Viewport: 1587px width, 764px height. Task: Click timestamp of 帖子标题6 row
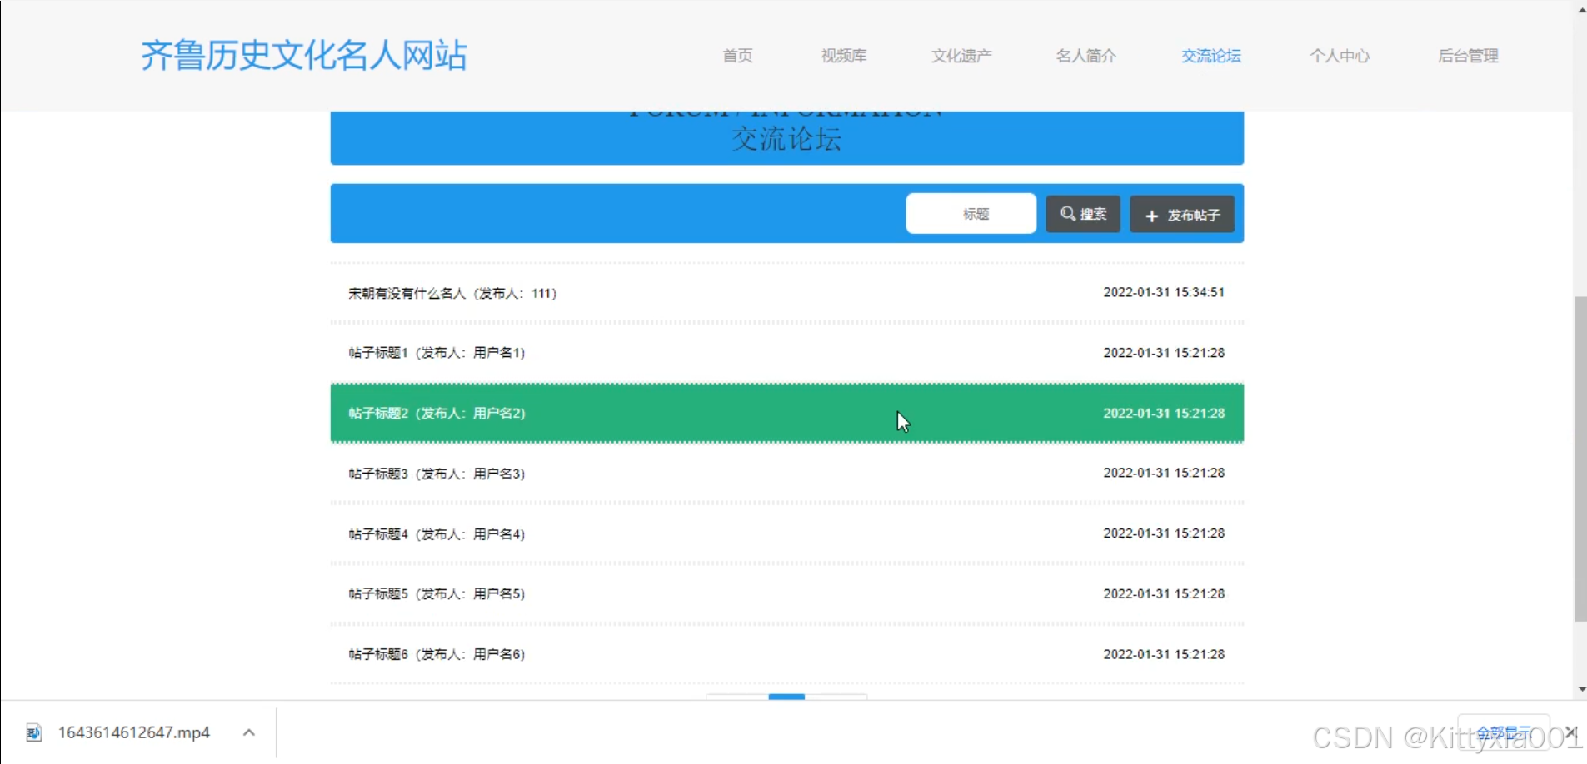click(x=1164, y=654)
